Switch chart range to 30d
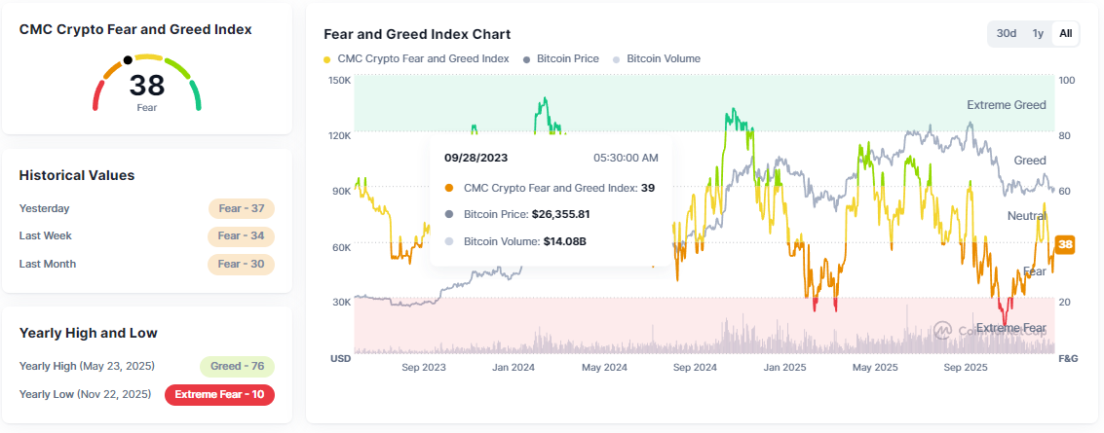This screenshot has height=433, width=1104. (1007, 33)
